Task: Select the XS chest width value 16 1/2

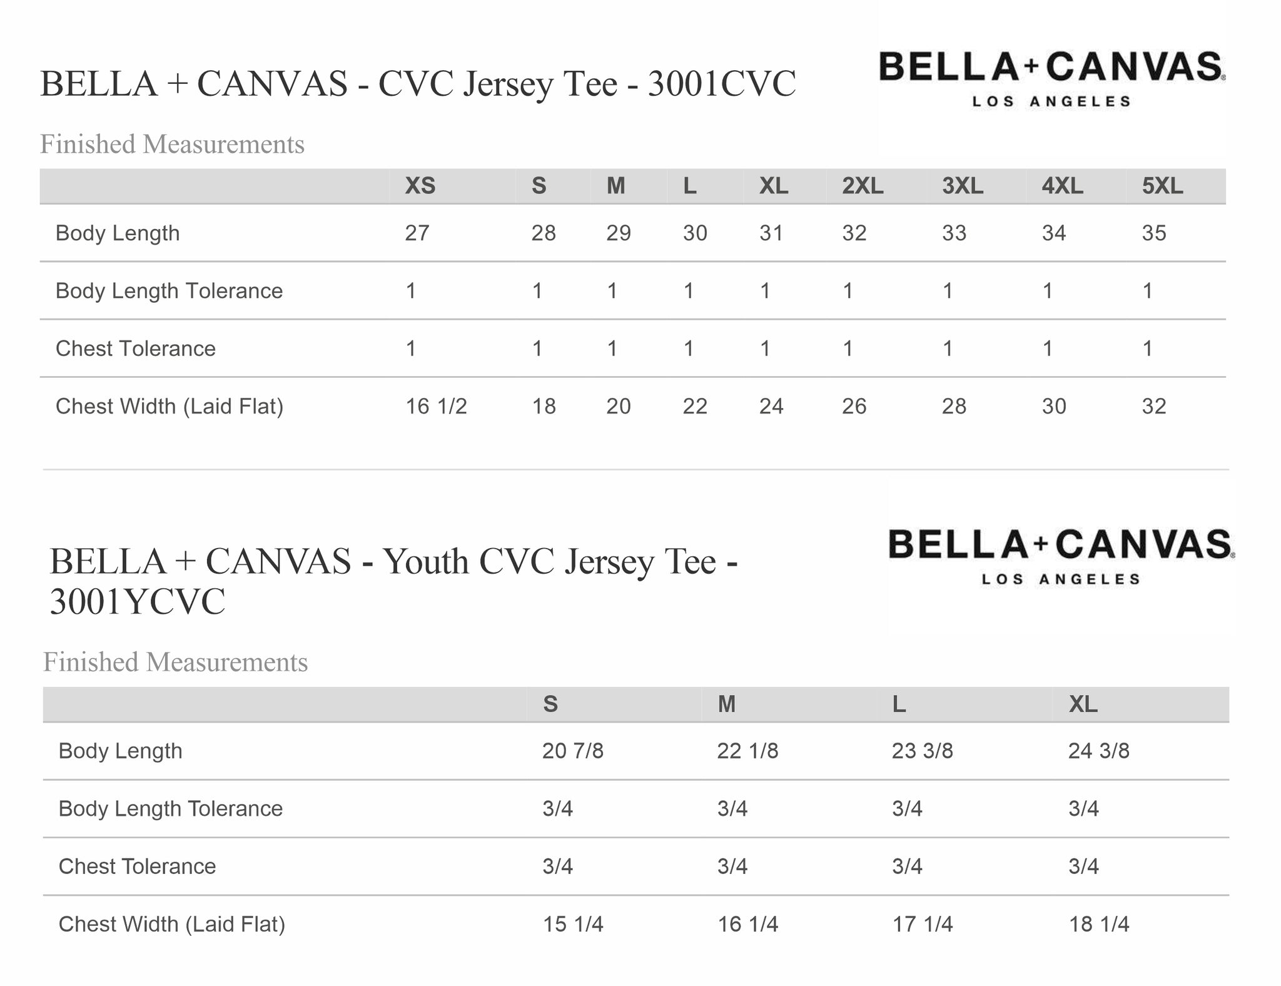Action: 436,407
